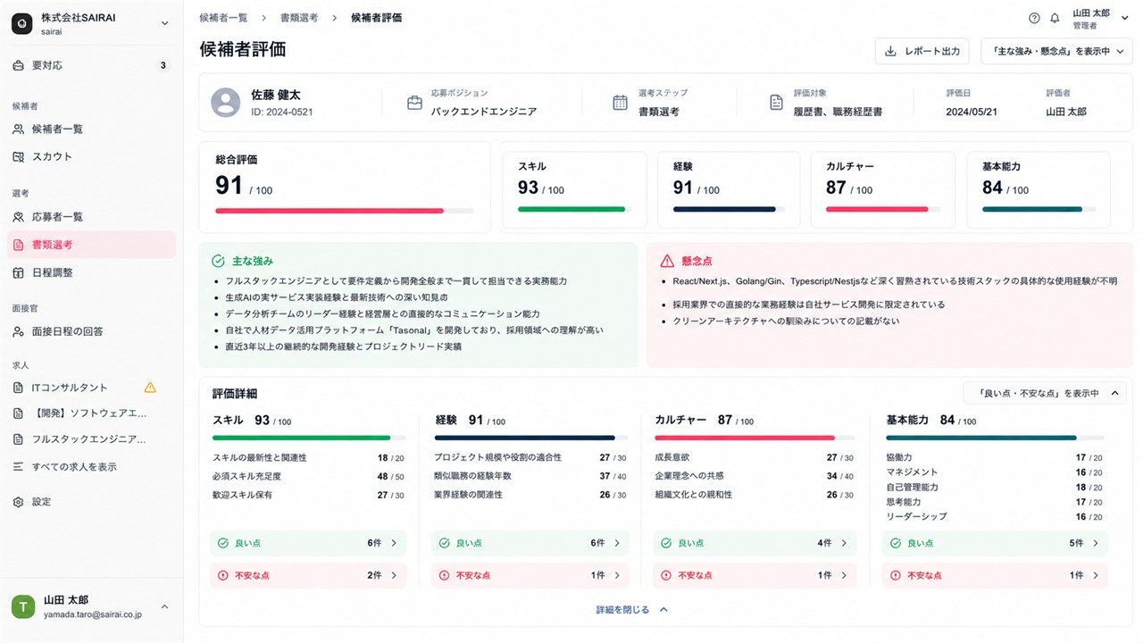Expand 経験 良い点 6件 row
Screen dimensions: 1143x643
pos(530,543)
